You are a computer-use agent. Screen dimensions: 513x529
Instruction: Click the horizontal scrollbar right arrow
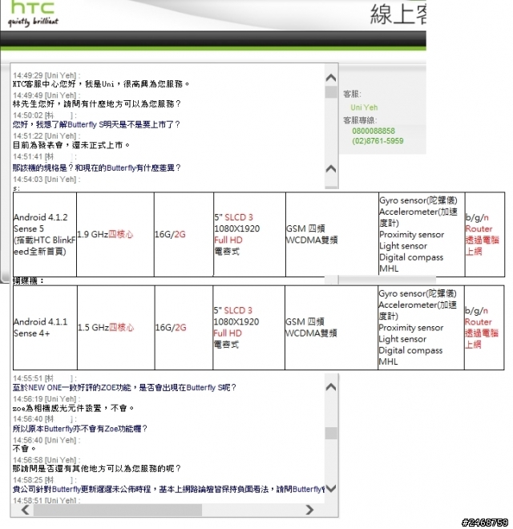pos(309,510)
